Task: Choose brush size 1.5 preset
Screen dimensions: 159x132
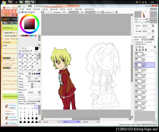Action: (x=32, y=107)
